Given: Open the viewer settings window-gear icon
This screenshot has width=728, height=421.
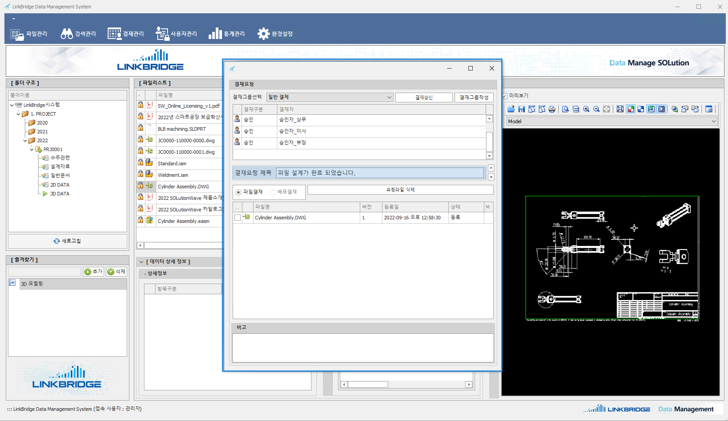Looking at the screenshot, I should tap(709, 109).
